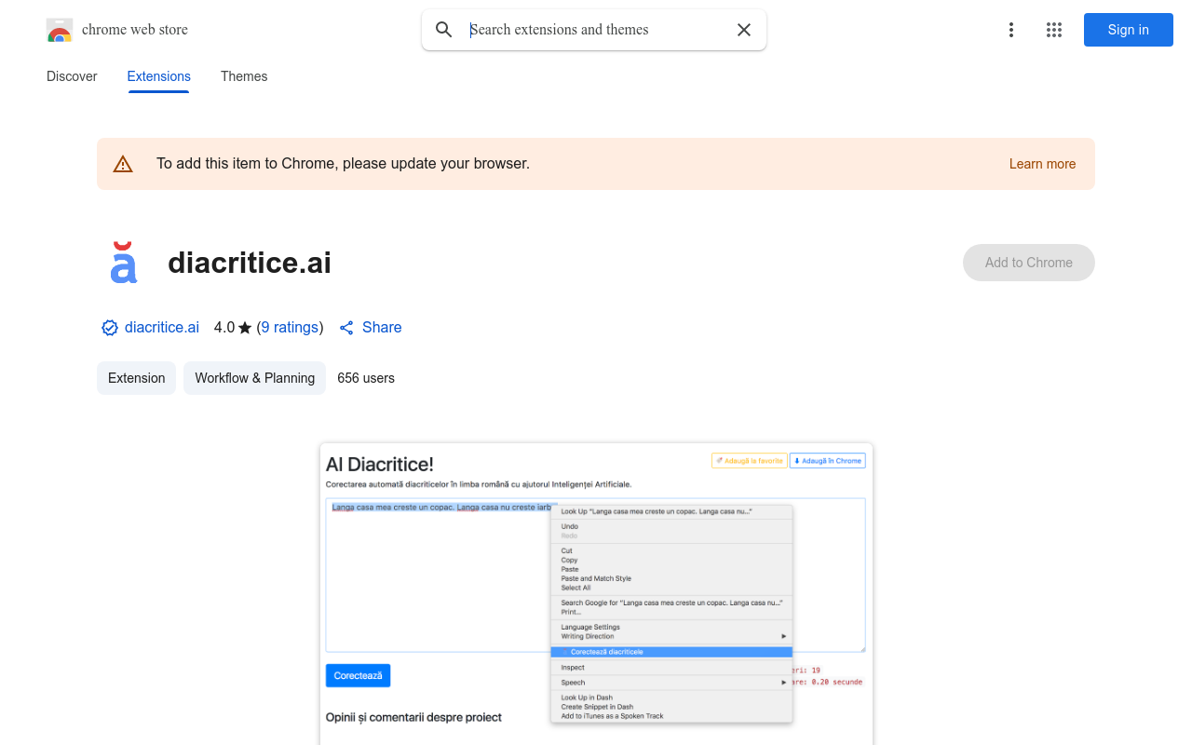Image resolution: width=1192 pixels, height=745 pixels.
Task: Clear the search field with the X icon
Action: pos(743,30)
